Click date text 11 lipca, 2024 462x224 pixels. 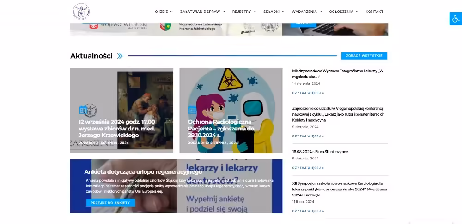pyautogui.click(x=303, y=202)
